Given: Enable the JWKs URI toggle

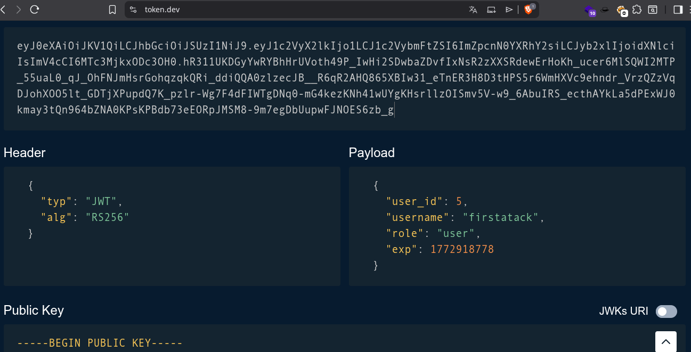Looking at the screenshot, I should coord(666,311).
